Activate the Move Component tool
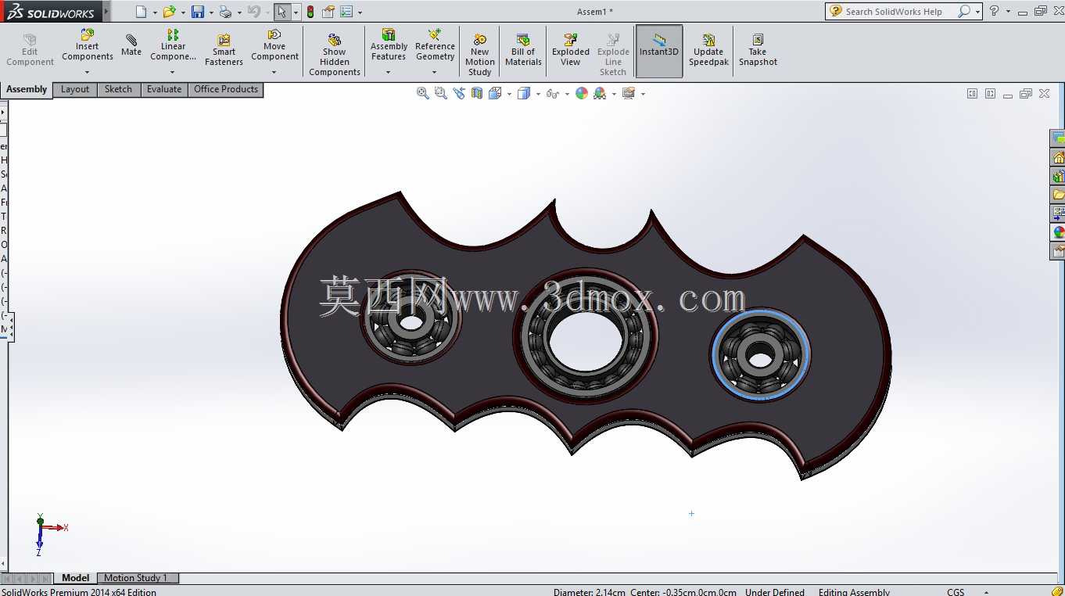 274,45
